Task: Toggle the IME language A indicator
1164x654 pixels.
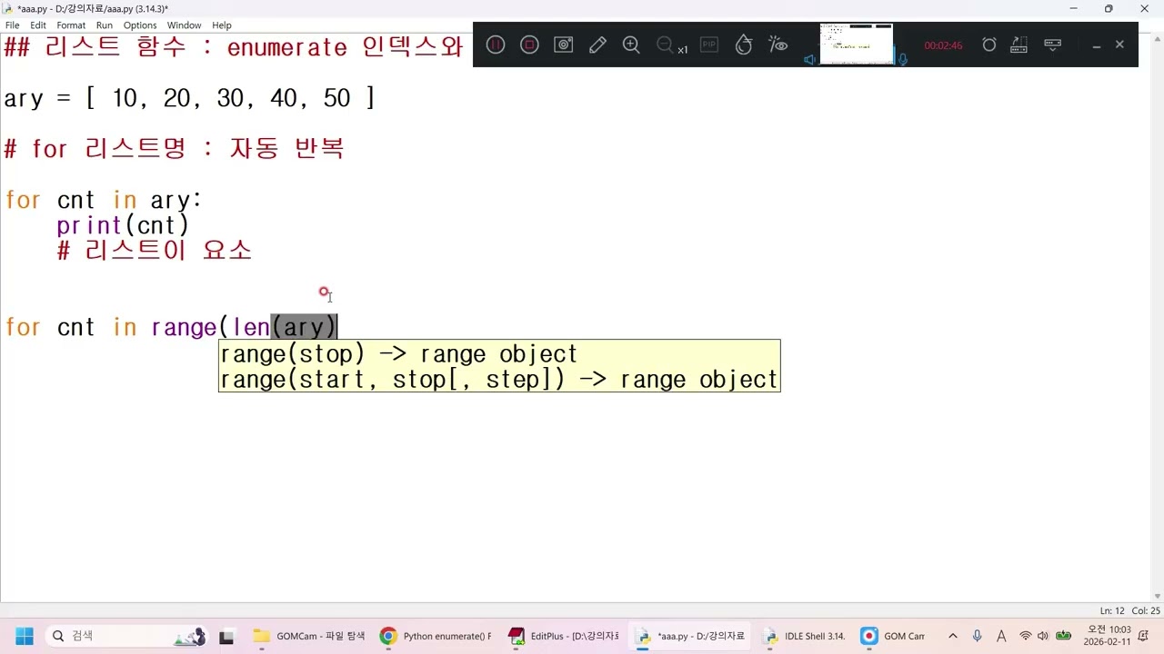Action: [x=1001, y=636]
